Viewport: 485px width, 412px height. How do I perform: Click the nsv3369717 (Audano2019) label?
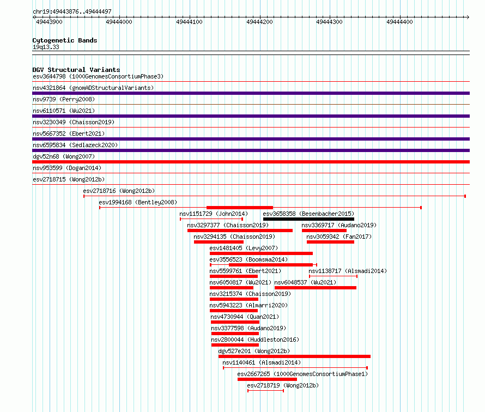pyautogui.click(x=339, y=225)
